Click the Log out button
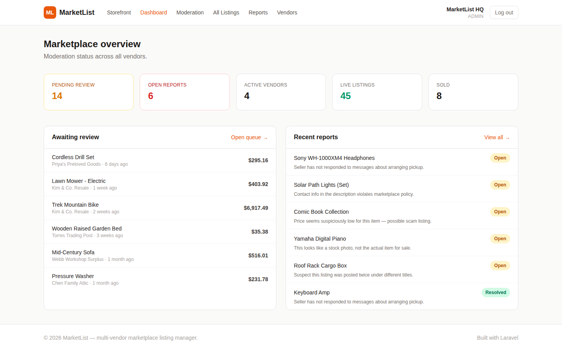The height and width of the screenshot is (351, 562). (504, 12)
